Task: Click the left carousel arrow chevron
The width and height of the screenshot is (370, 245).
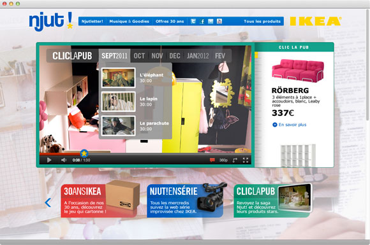Action: [48, 202]
